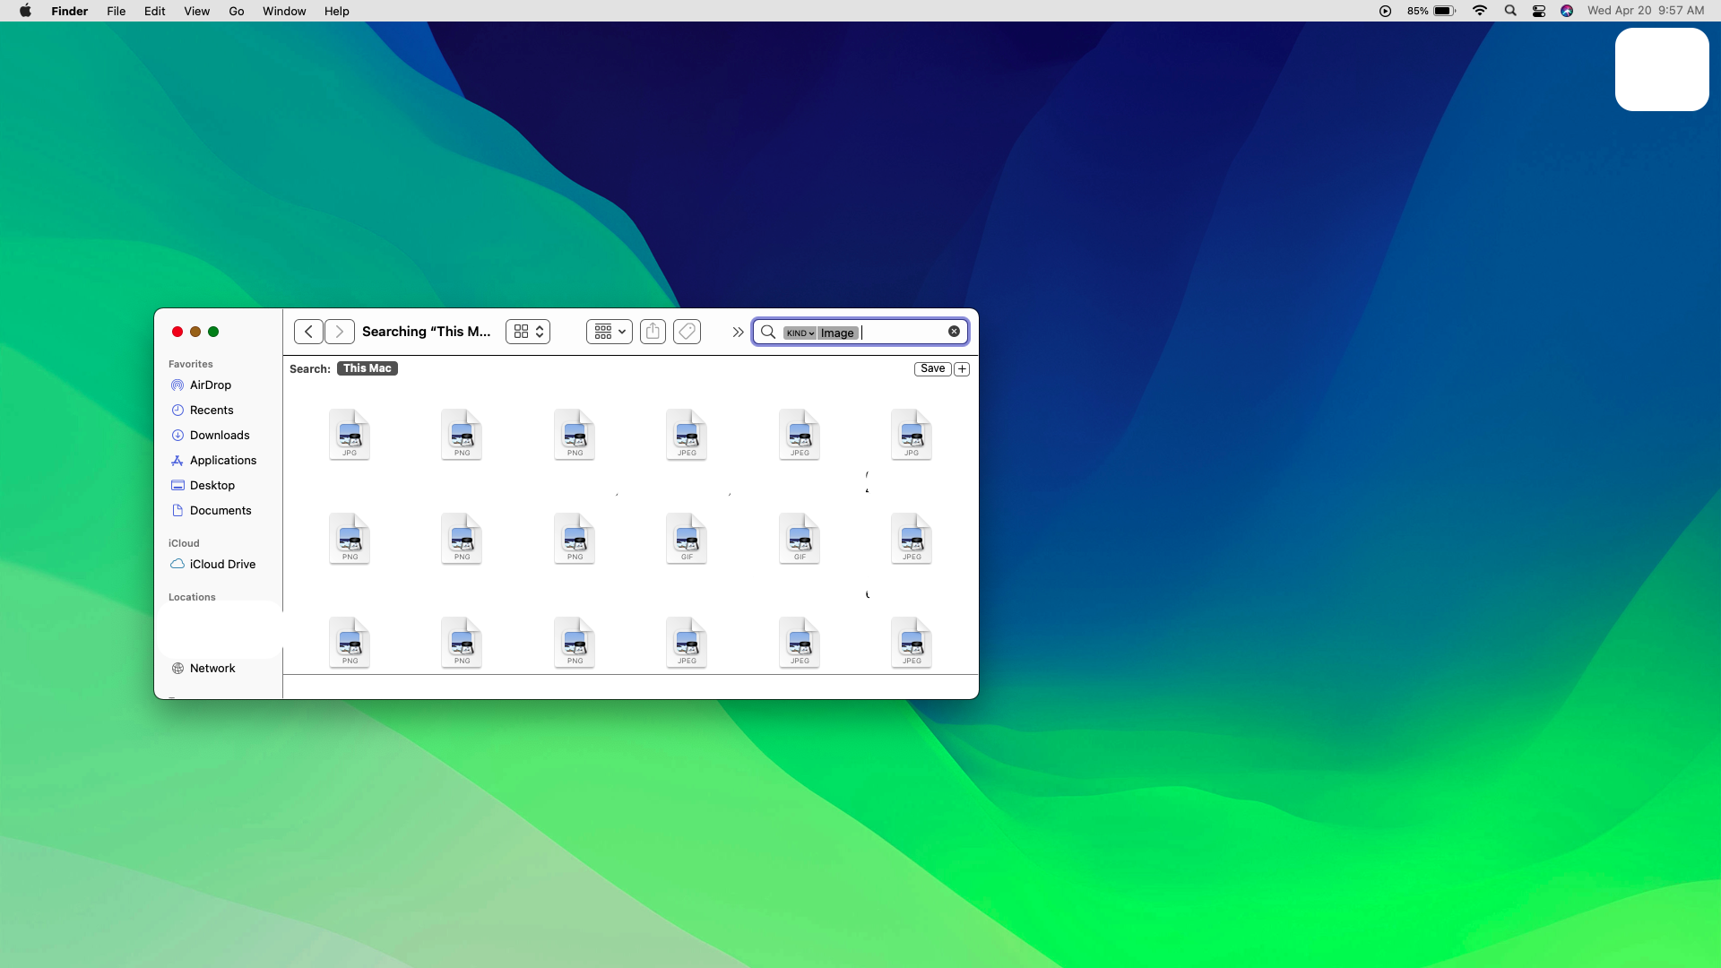Viewport: 1721px width, 968px height.
Task: Open Control Center in the menu bar
Action: coord(1539,11)
